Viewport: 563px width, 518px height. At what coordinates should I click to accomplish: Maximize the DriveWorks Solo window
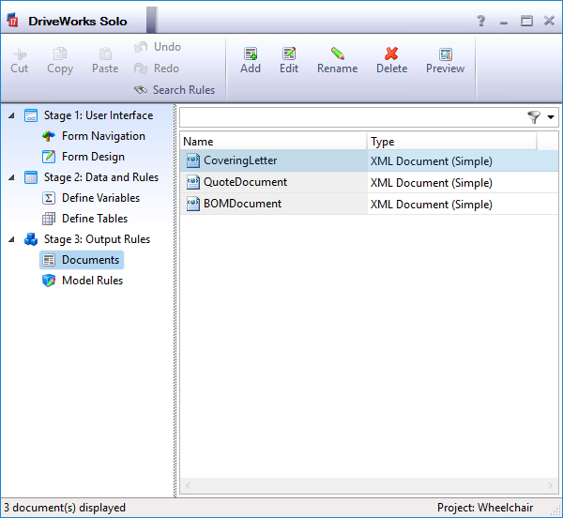click(x=526, y=21)
